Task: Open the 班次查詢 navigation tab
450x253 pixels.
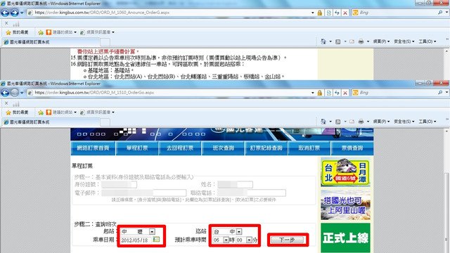Action: pyautogui.click(x=224, y=148)
